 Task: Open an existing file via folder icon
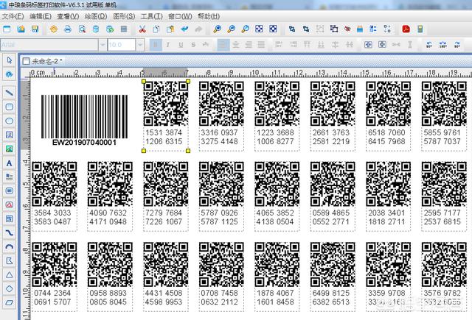coord(21,29)
